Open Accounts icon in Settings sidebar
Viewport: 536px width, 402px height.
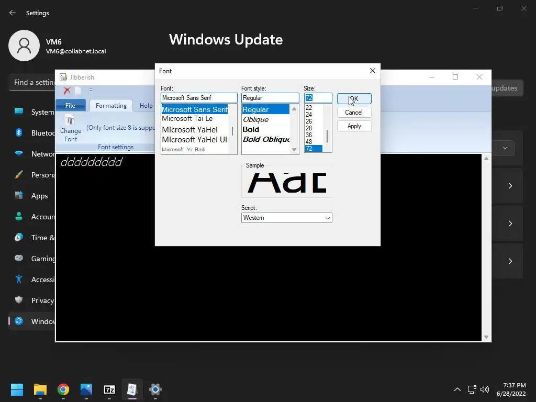tap(19, 216)
